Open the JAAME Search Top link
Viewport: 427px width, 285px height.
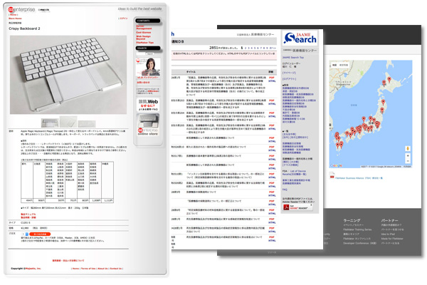tap(293, 58)
